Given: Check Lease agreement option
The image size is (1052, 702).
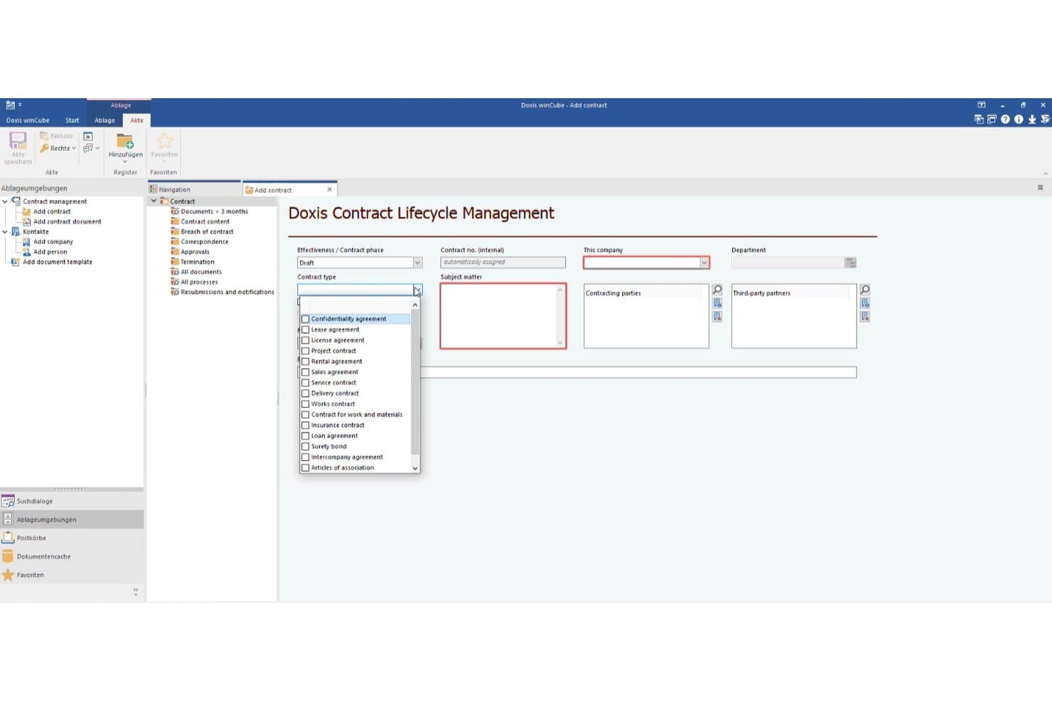Looking at the screenshot, I should 306,330.
